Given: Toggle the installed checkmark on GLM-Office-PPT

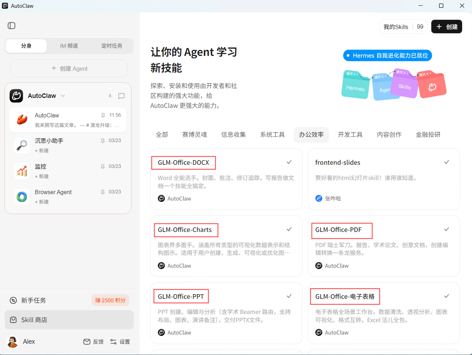Looking at the screenshot, I should [289, 296].
